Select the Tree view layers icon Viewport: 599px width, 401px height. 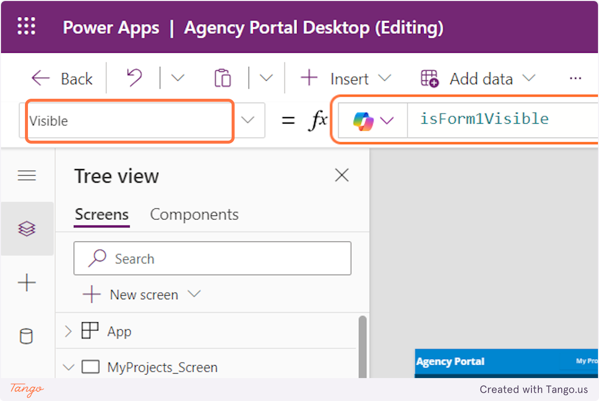point(27,229)
